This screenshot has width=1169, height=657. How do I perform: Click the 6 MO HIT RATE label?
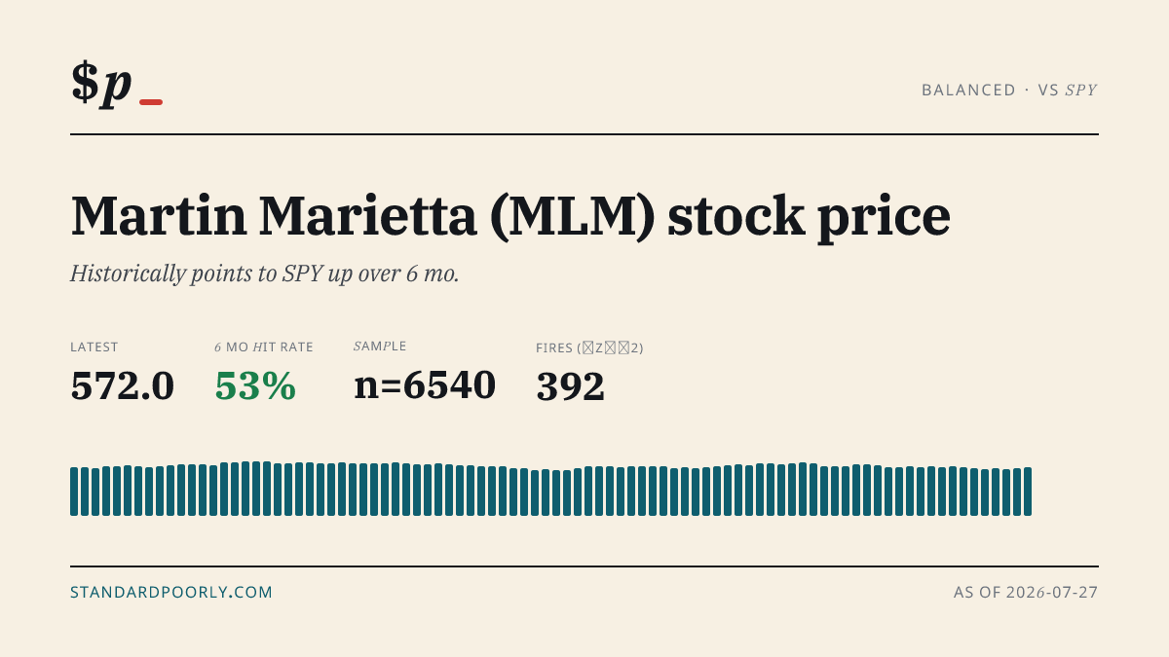click(264, 347)
